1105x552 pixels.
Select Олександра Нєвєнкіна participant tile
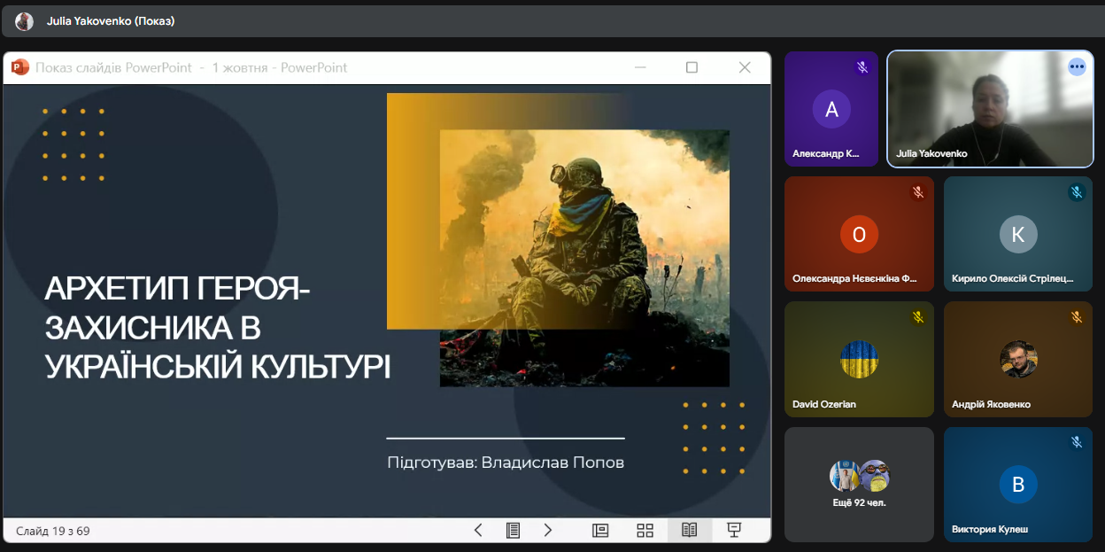click(859, 234)
